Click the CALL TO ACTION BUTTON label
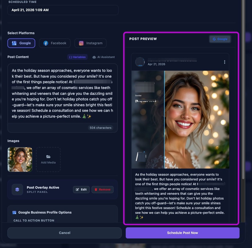Image resolution: width=252 pixels, height=248 pixels. (34, 220)
